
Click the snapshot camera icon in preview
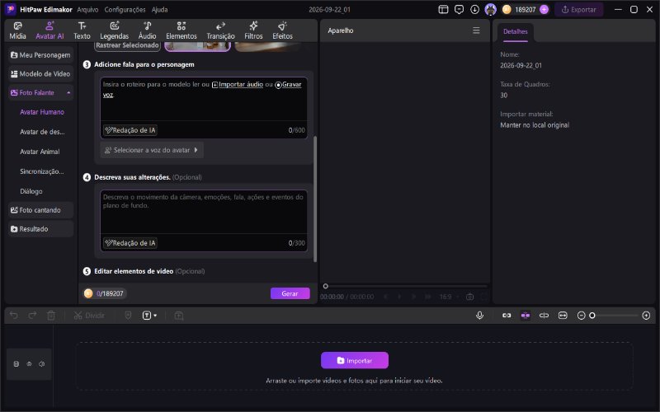point(469,297)
